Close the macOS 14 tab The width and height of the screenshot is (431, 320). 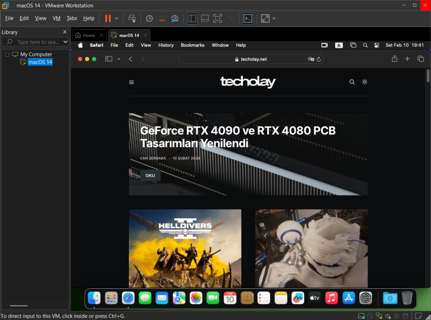point(145,35)
